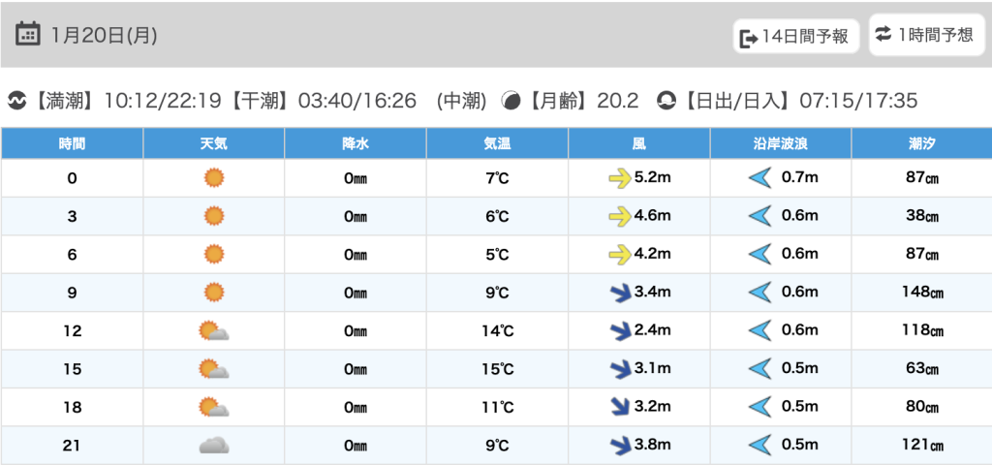Click the cloudy weather icon at hour 21
The image size is (992, 465).
pyautogui.click(x=214, y=446)
